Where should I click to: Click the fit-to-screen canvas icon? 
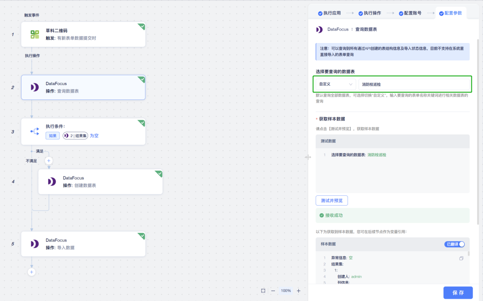click(263, 291)
